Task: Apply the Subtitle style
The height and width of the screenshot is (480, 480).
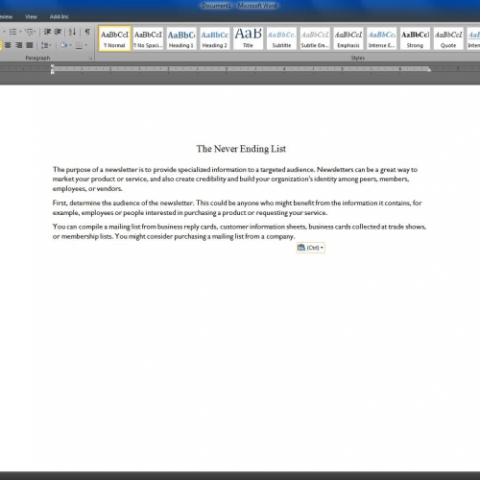Action: (x=281, y=38)
